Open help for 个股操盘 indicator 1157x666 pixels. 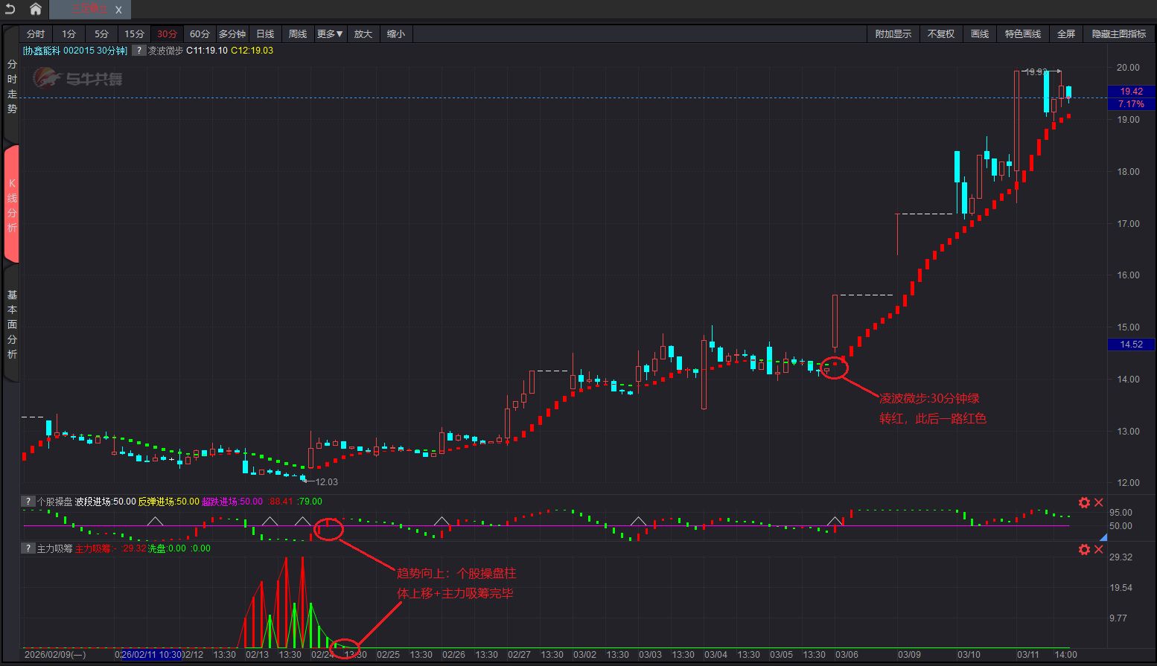point(28,502)
